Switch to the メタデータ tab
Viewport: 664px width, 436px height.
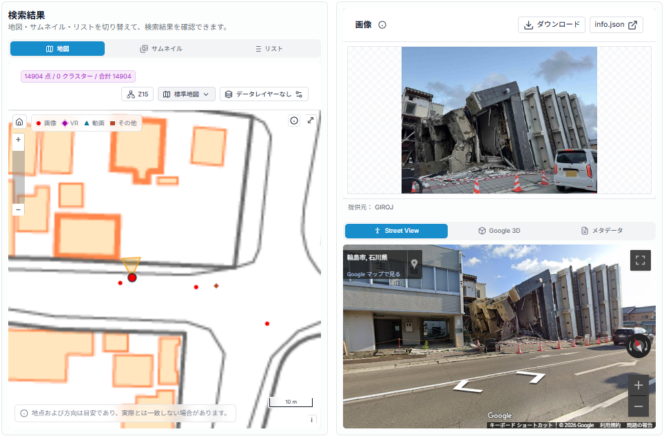[602, 231]
